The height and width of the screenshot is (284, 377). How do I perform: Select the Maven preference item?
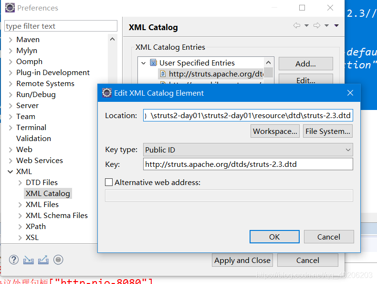click(28, 40)
